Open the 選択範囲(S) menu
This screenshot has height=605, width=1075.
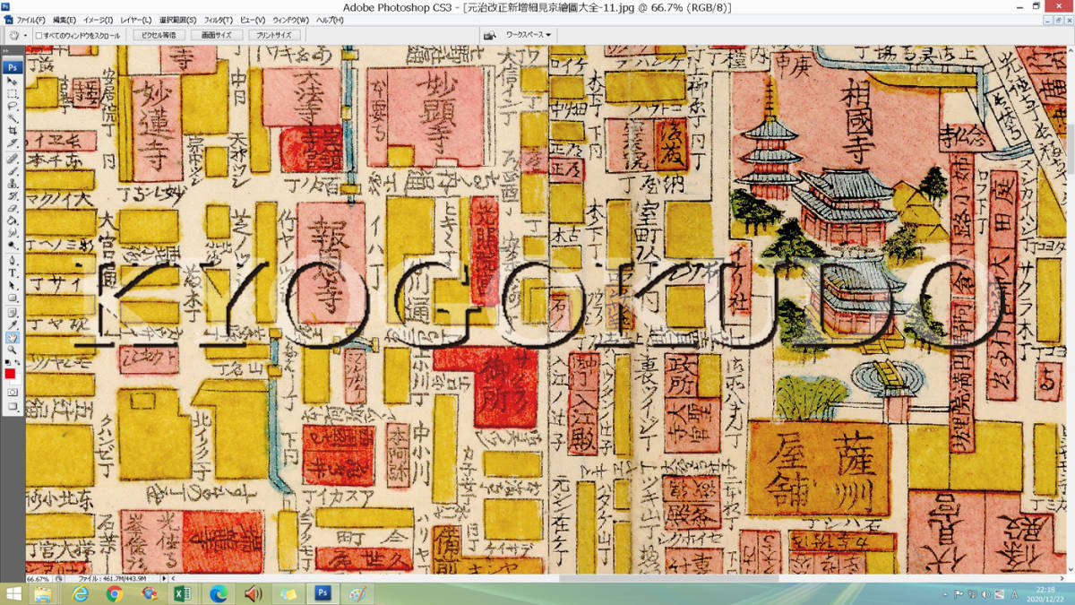pyautogui.click(x=178, y=20)
